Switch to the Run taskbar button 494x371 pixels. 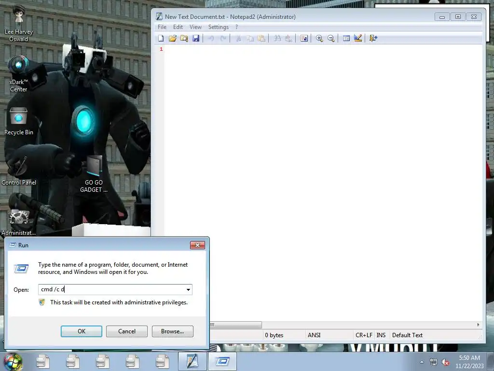click(x=222, y=361)
